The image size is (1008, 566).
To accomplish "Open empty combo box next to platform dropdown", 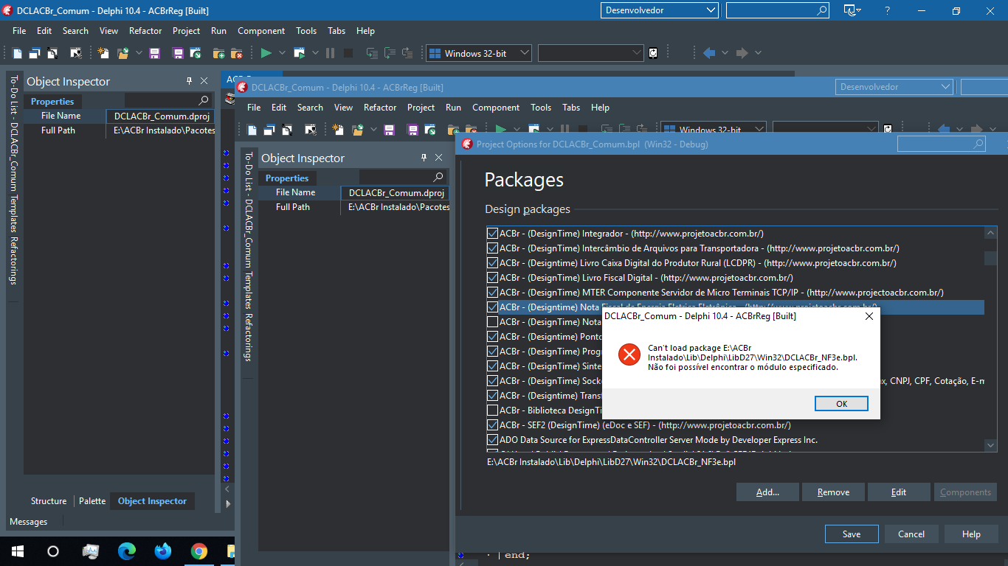I will pyautogui.click(x=591, y=53).
